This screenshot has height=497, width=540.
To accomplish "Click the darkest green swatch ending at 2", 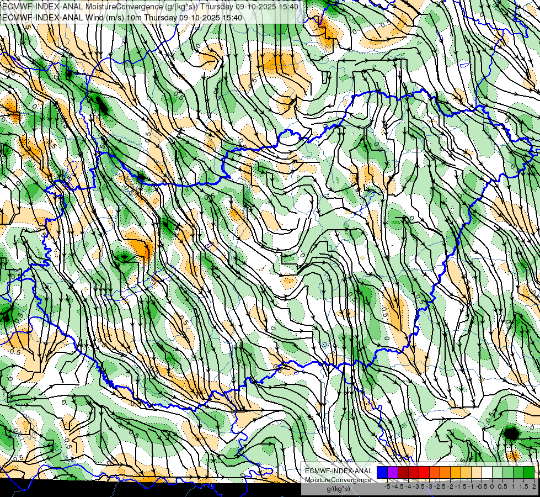I will click(528, 472).
